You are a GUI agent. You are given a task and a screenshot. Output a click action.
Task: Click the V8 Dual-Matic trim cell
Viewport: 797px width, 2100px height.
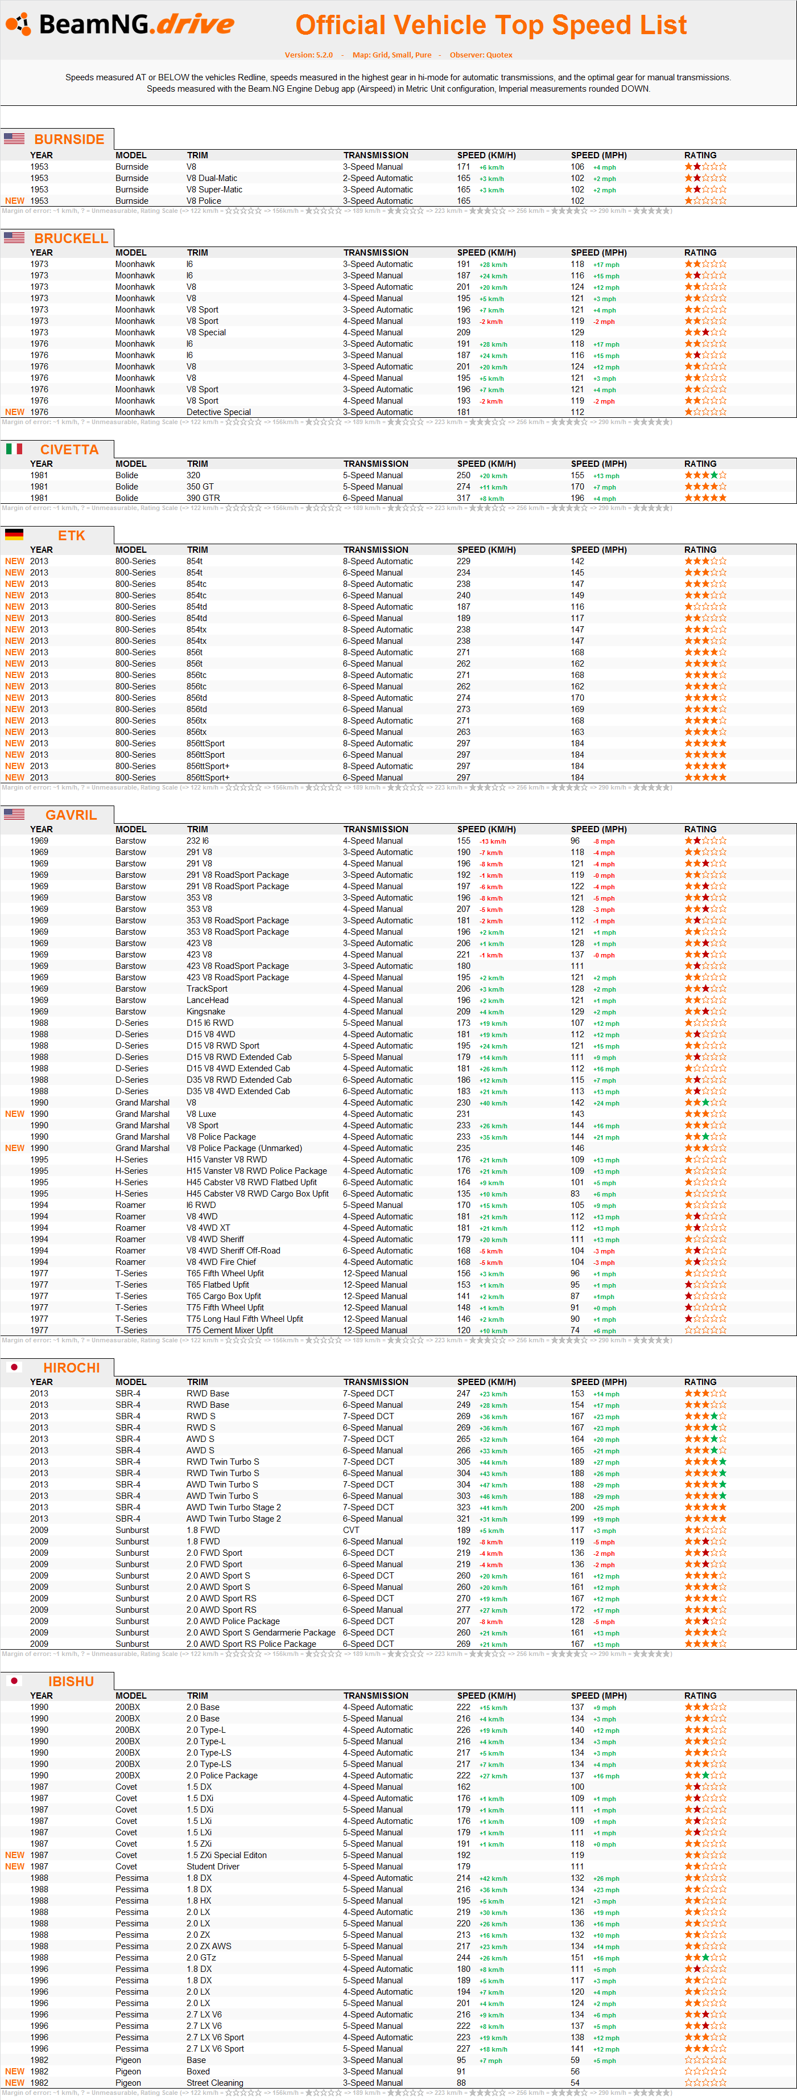(x=212, y=178)
